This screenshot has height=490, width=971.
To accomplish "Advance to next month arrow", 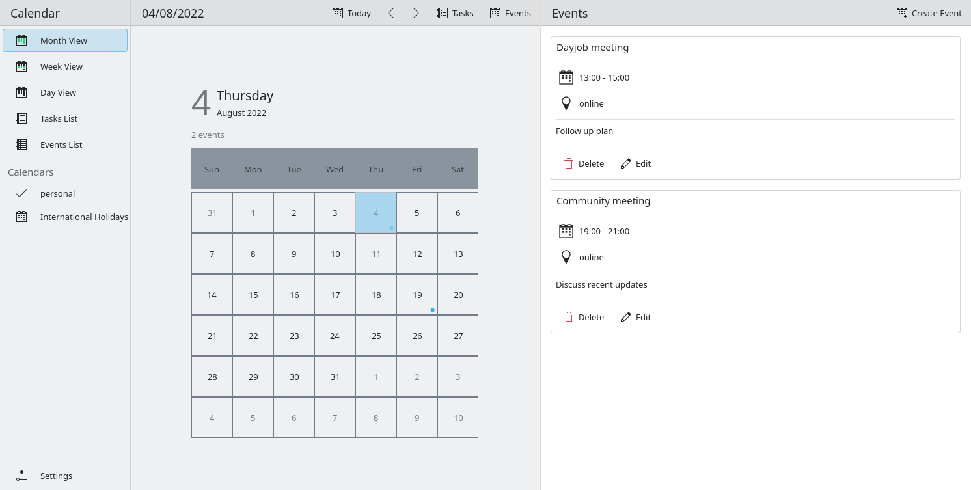I will pos(416,13).
